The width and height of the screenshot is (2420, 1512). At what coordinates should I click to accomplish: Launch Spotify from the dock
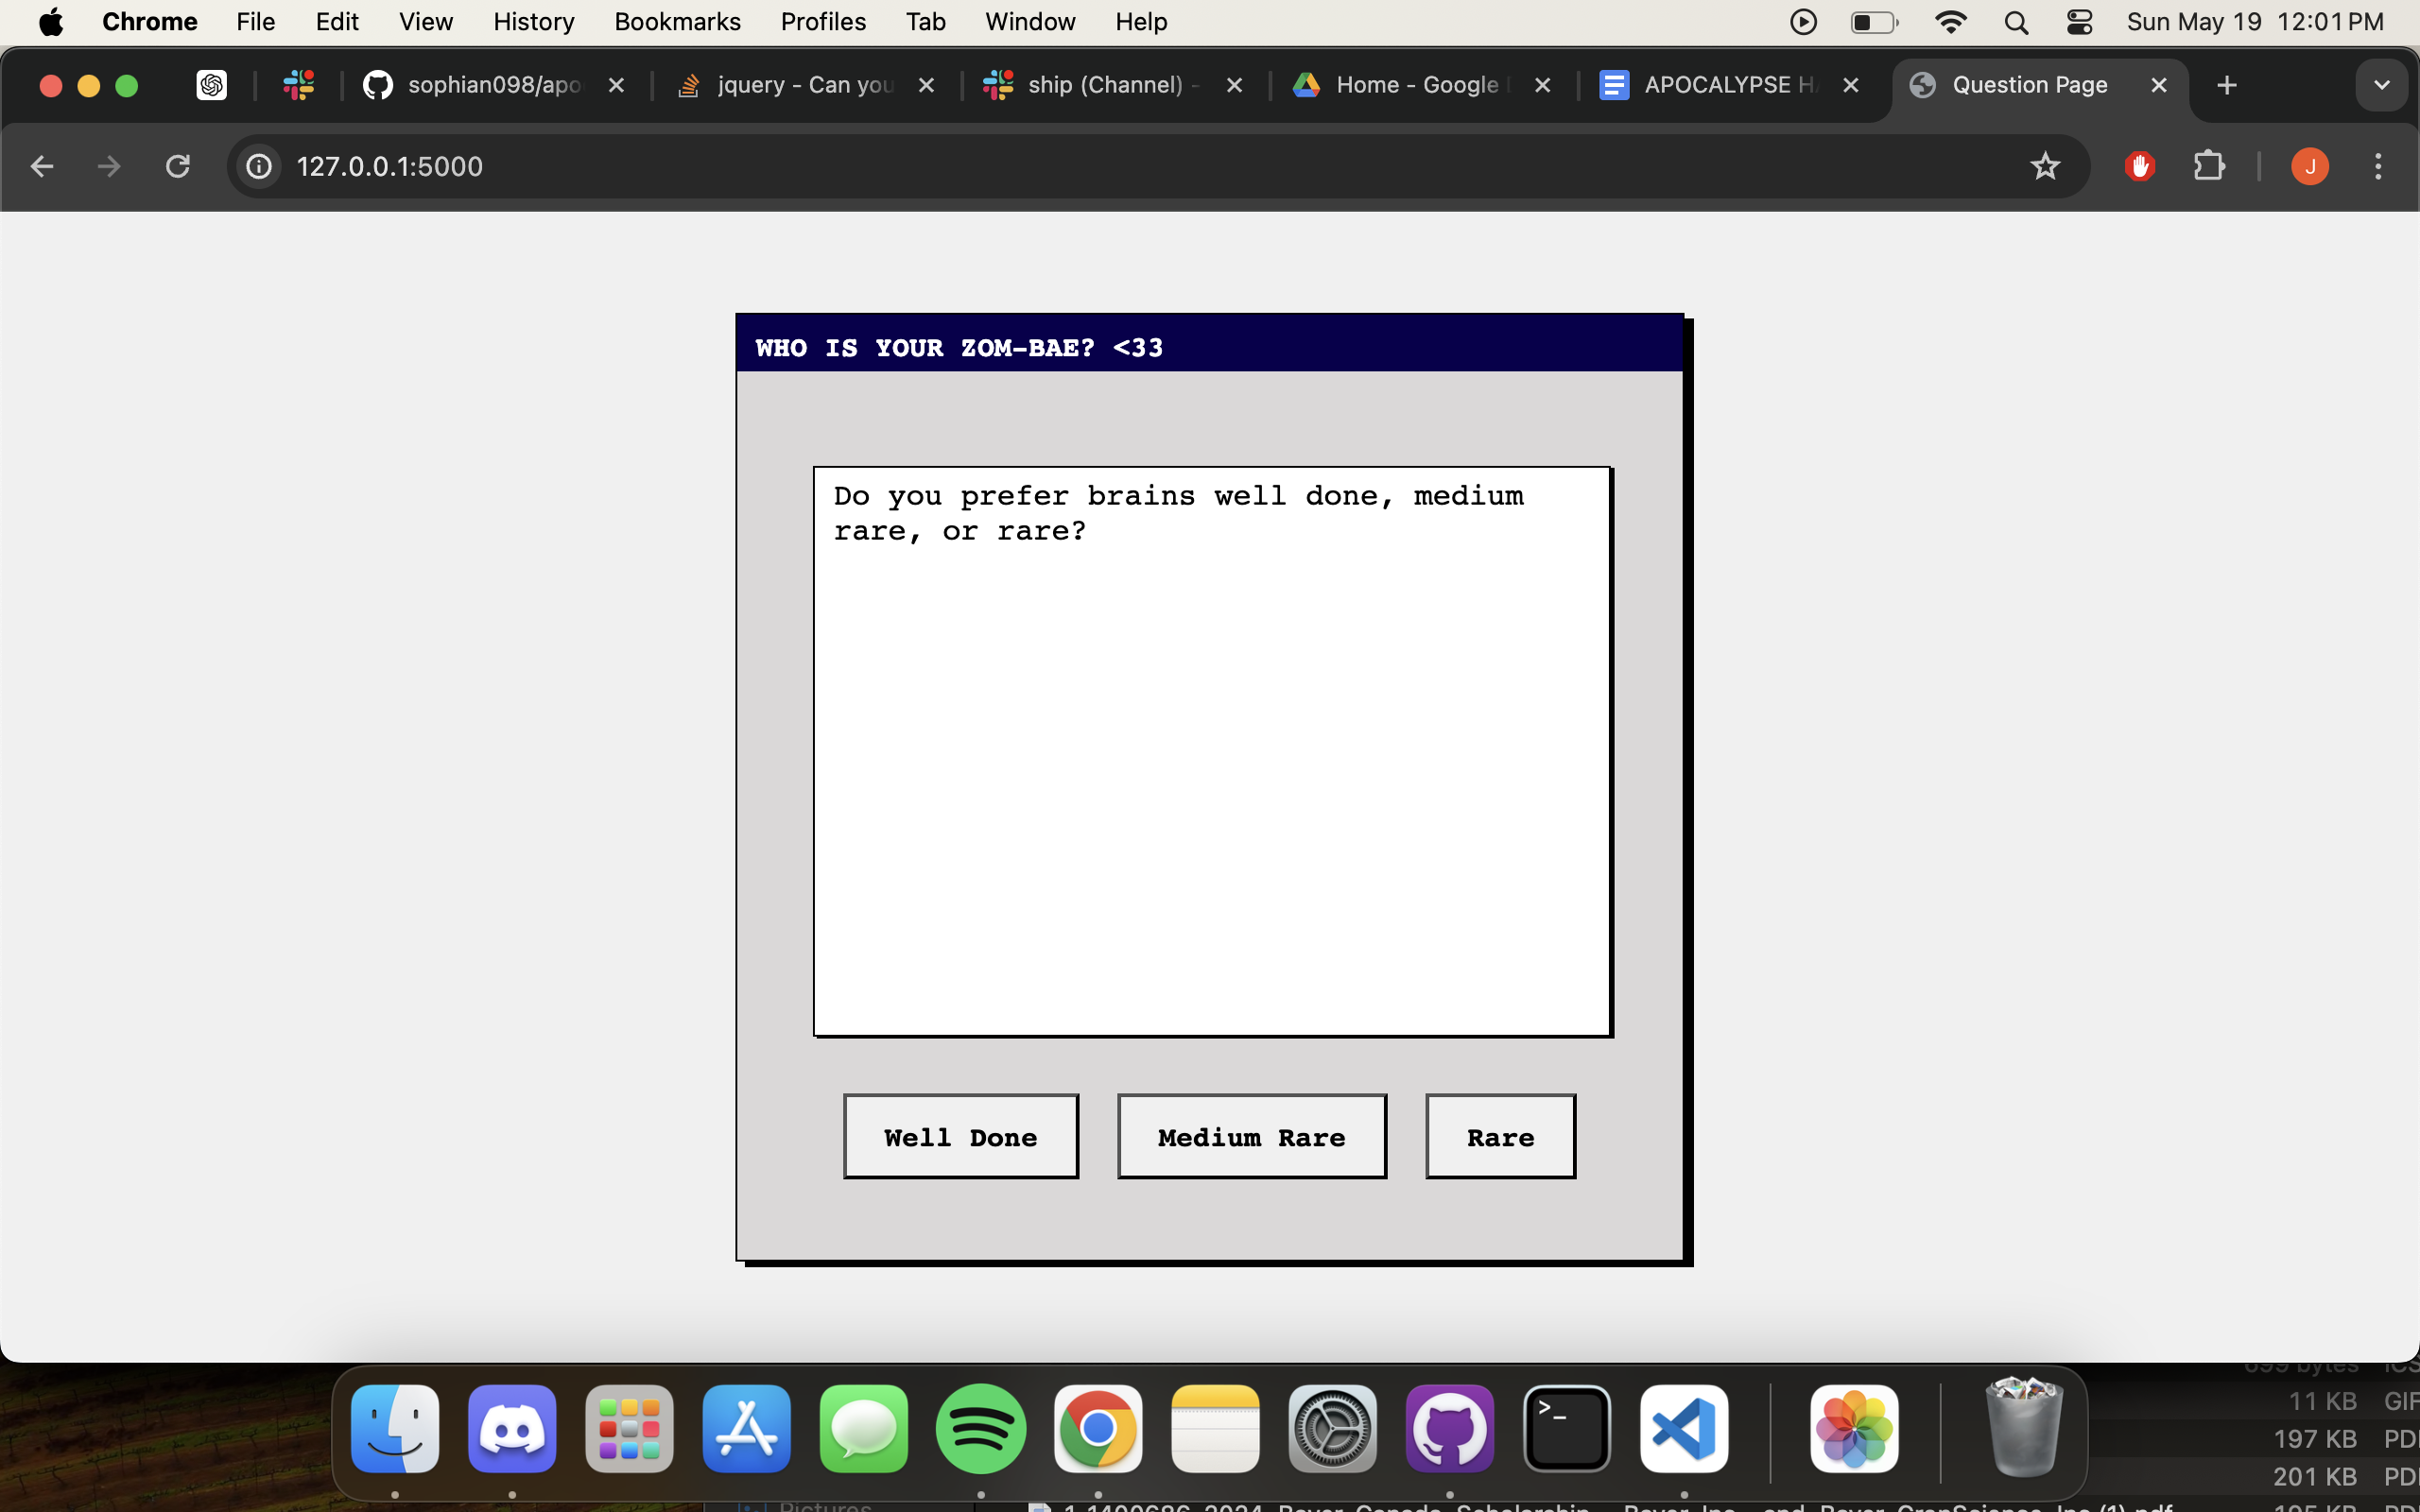point(980,1429)
